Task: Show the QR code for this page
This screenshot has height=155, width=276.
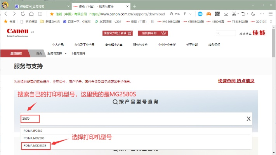Action: (217, 14)
